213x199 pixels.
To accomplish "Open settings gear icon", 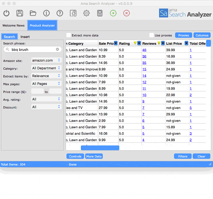I will pyautogui.click(x=86, y=13).
